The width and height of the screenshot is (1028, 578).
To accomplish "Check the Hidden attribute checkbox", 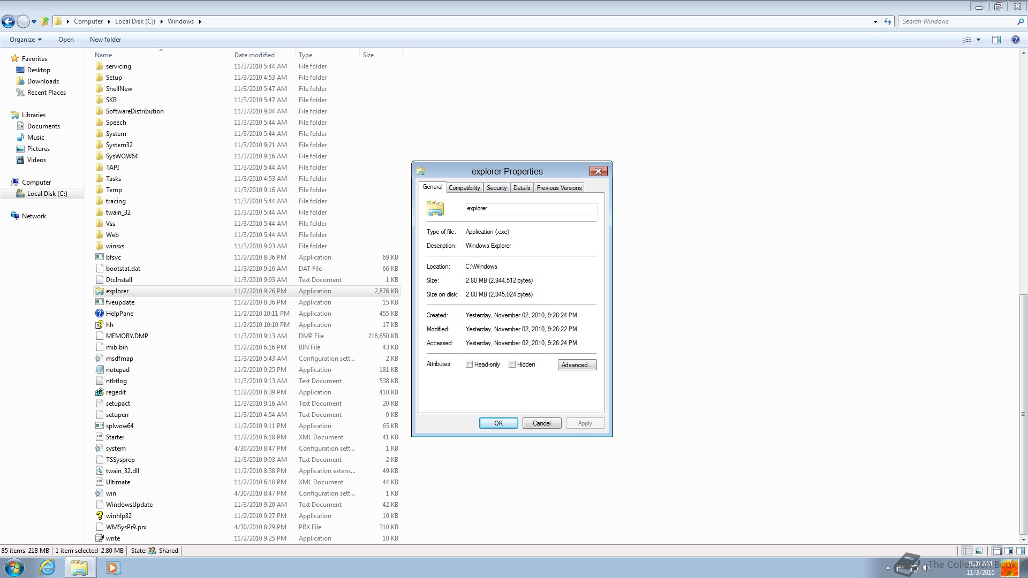I will click(512, 364).
